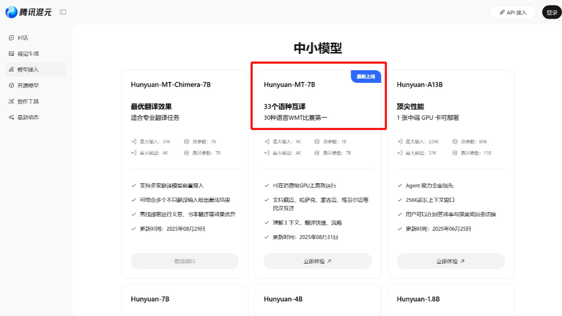Screen dimensions: 562x316
Task: Click the checkmark beside 支持多家翻译模型前置接入
Action: click(134, 185)
